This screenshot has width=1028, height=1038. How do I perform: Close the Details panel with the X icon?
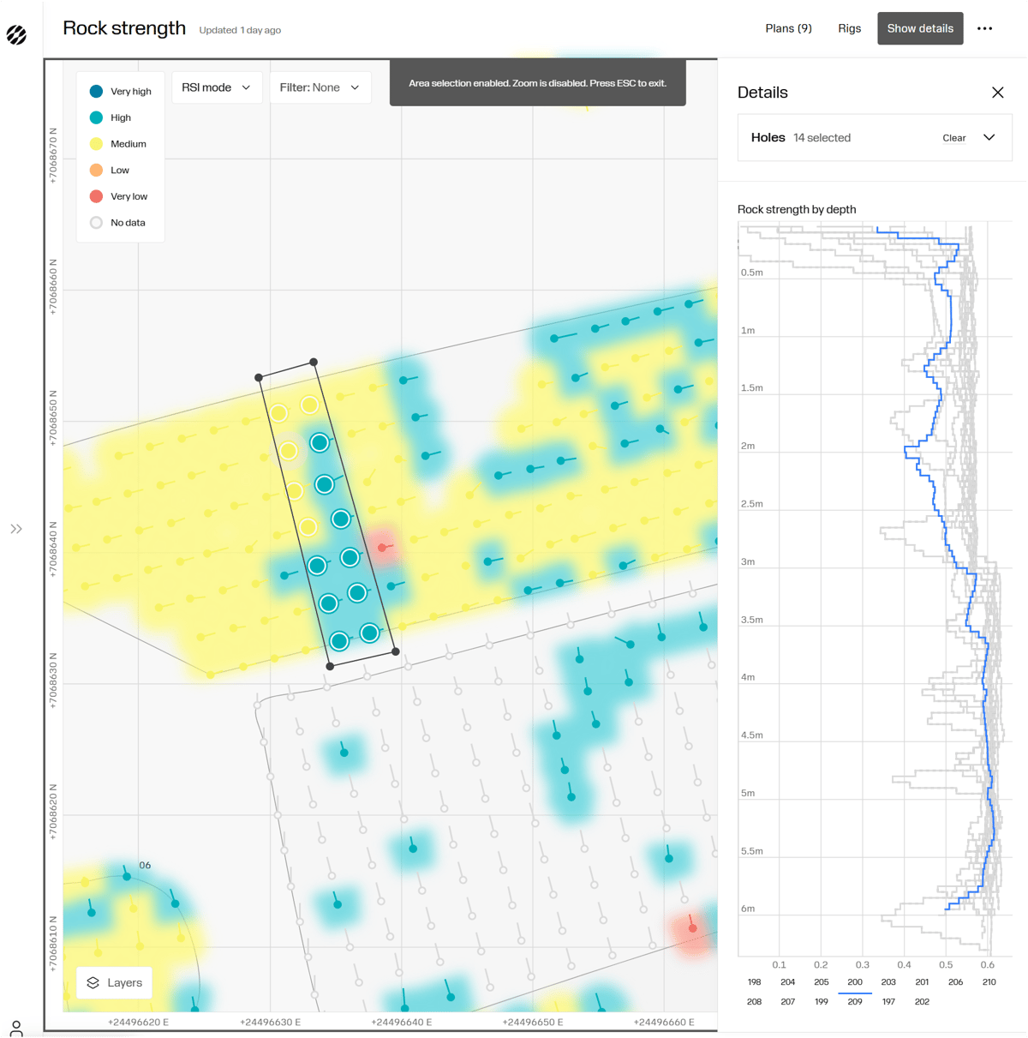tap(998, 92)
